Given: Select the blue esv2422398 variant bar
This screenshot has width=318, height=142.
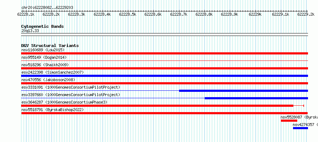Looking at the screenshot, I should tap(164, 76).
